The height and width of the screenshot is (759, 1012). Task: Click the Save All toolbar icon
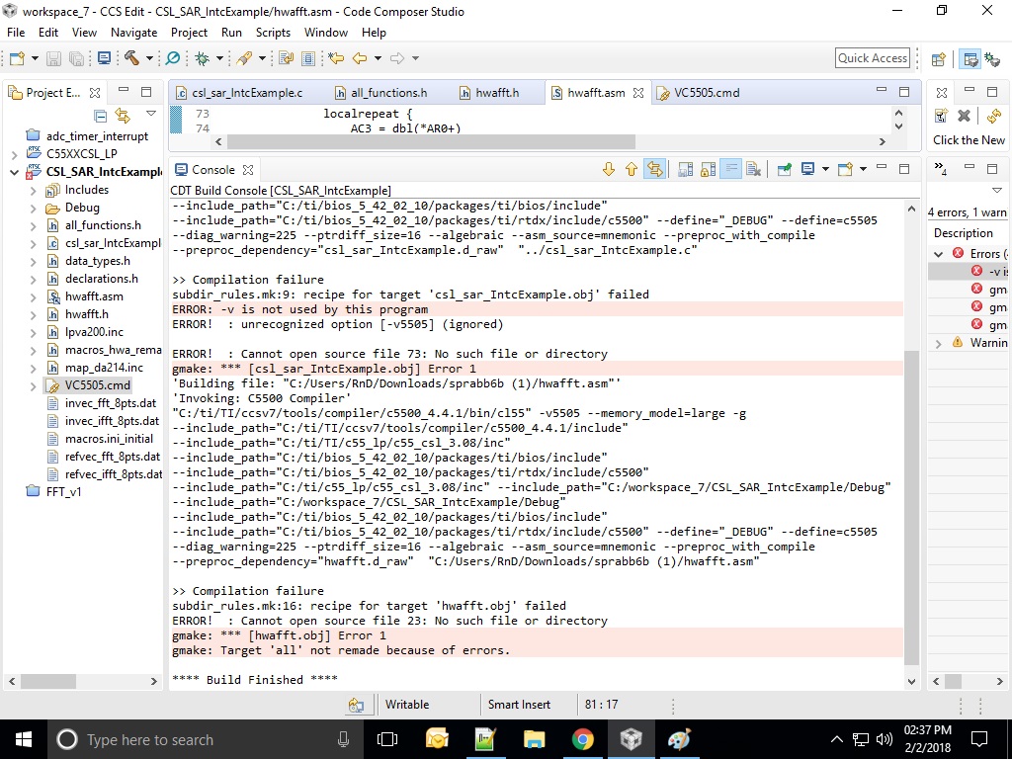pyautogui.click(x=76, y=58)
